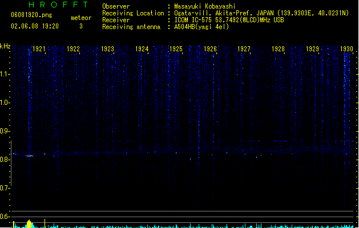This screenshot has width=359, height=228.
Task: Click the 1928 time marker
Action: coord(278,49)
